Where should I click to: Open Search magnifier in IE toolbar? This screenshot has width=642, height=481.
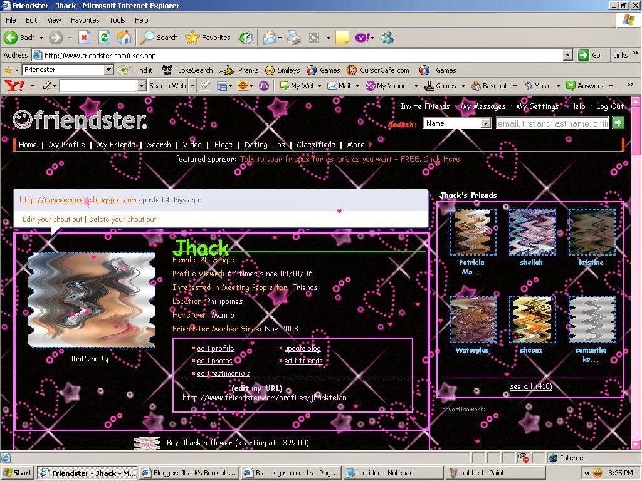159,38
